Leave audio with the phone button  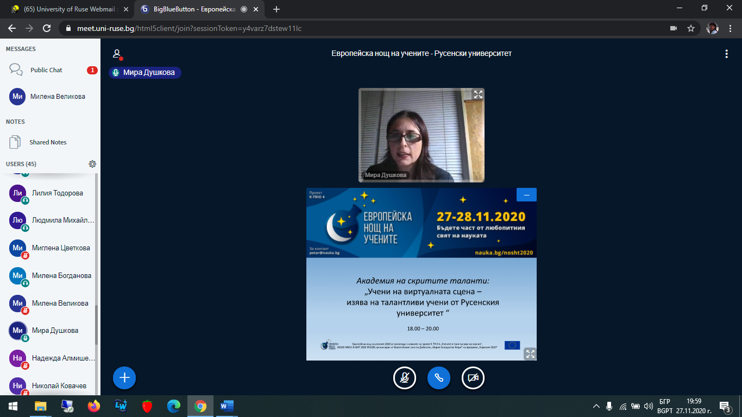pyautogui.click(x=439, y=378)
